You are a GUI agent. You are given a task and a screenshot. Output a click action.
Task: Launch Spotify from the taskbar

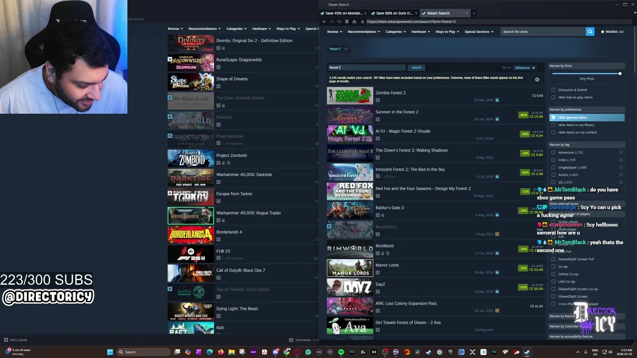pos(341,352)
